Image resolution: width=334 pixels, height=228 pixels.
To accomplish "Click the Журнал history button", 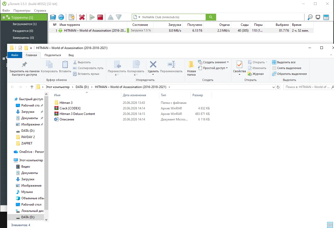I will (x=256, y=74).
